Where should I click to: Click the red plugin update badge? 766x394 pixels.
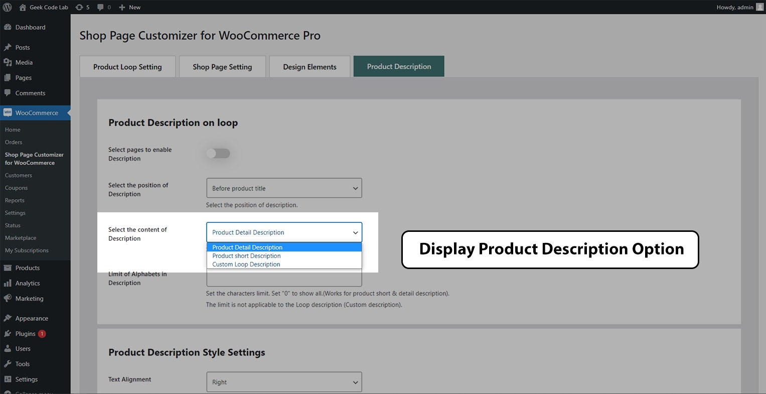42,334
